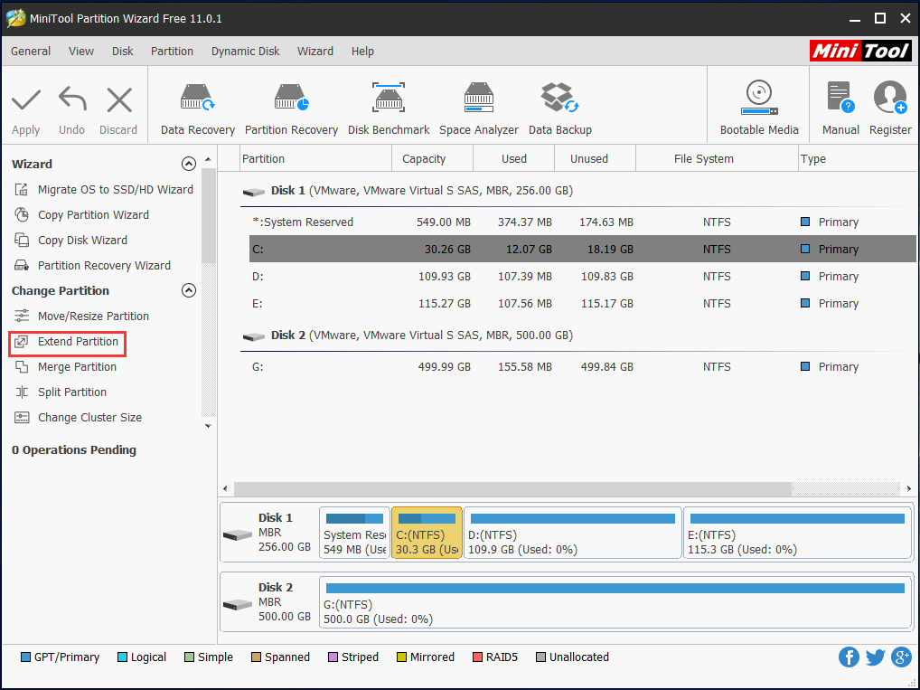Start Migrate OS to SSD/HD Wizard
Image resolution: width=920 pixels, height=690 pixels.
coord(103,190)
